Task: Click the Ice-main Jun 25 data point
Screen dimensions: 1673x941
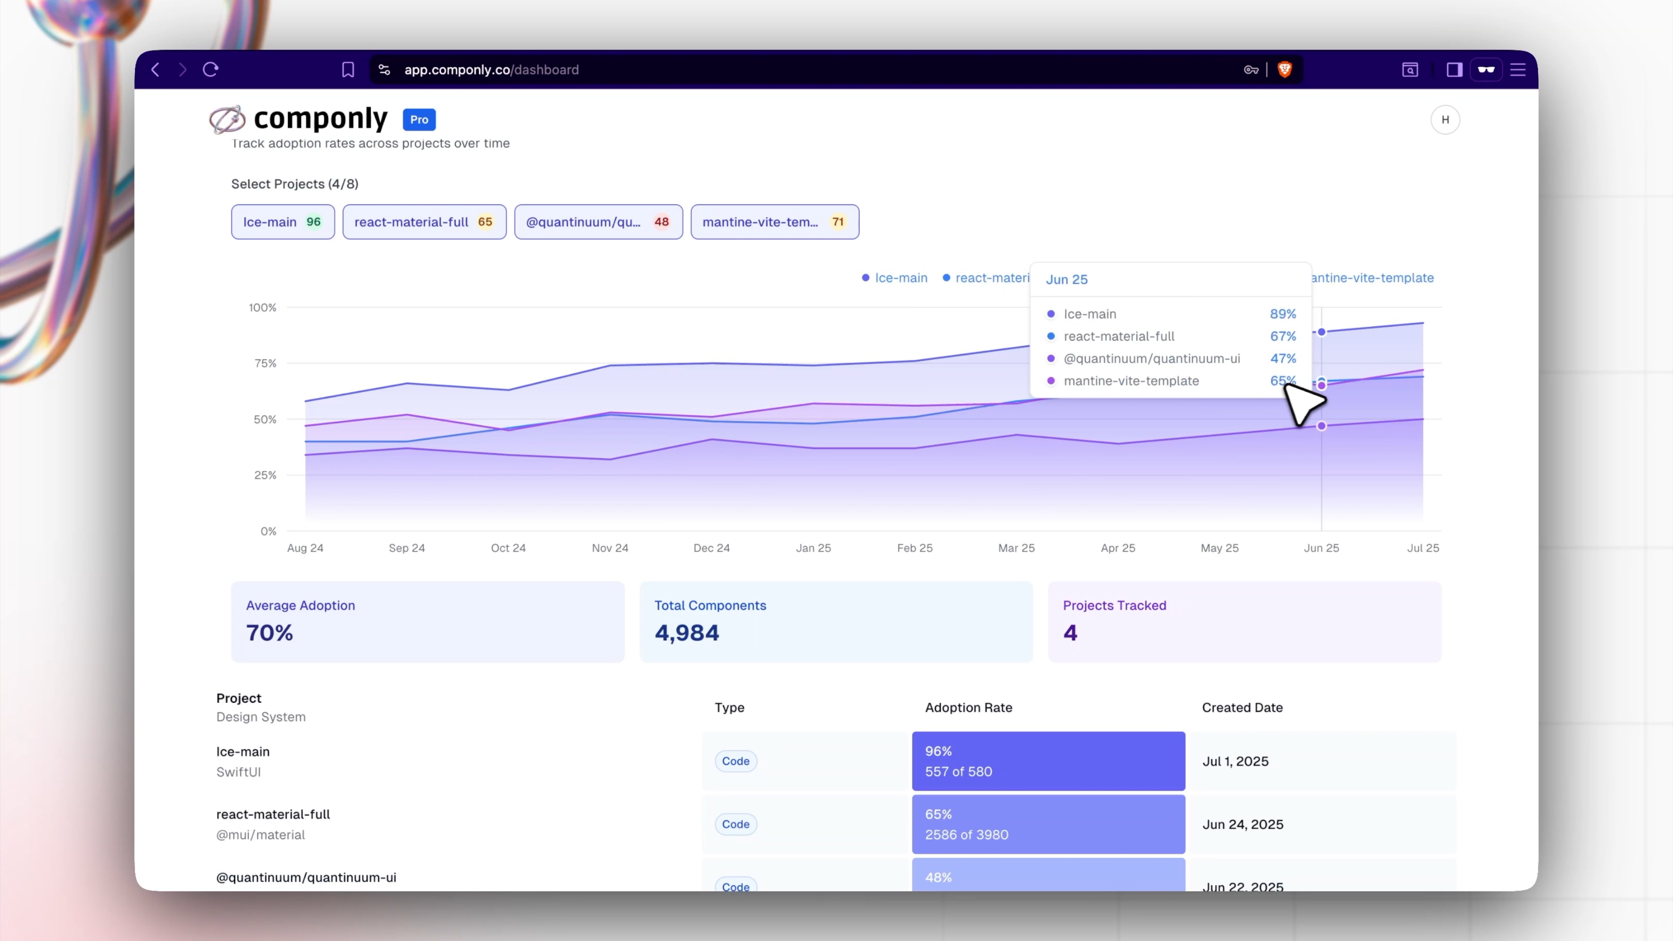Action: point(1322,332)
